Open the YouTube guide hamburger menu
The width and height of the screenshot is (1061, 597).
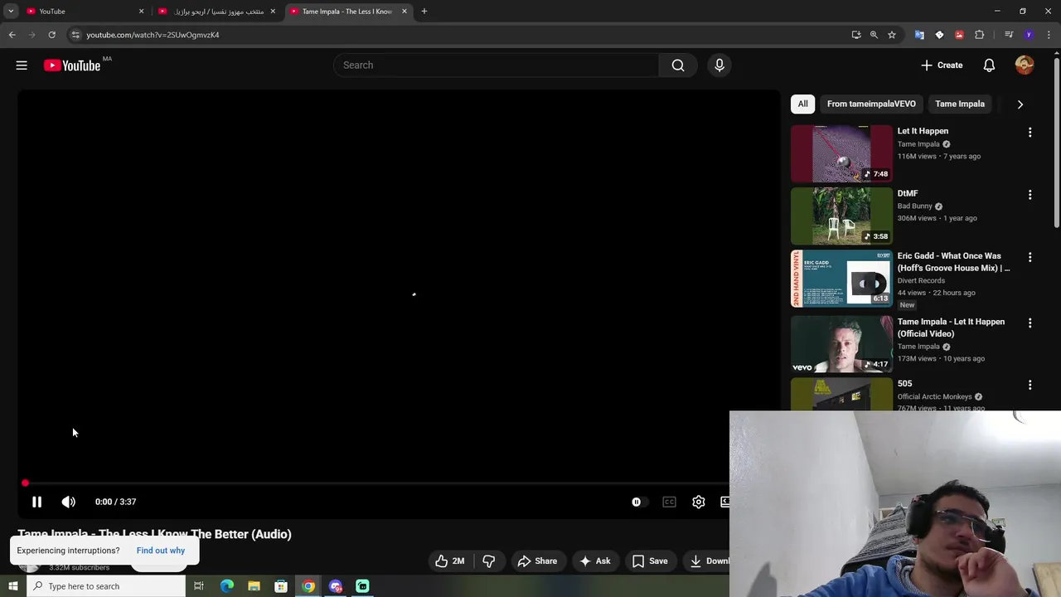[22, 65]
